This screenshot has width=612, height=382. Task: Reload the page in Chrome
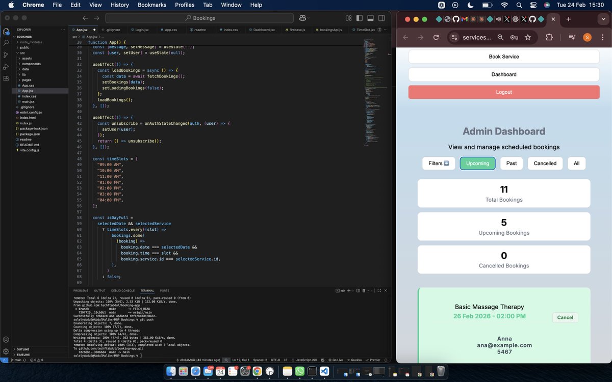(x=436, y=37)
